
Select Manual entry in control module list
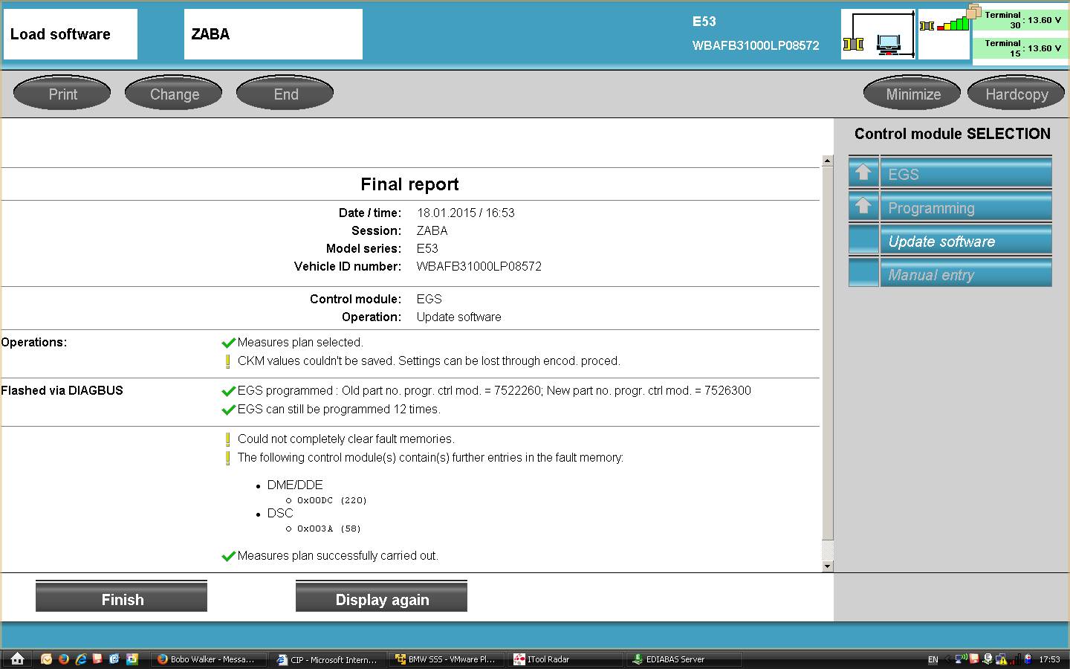click(964, 275)
